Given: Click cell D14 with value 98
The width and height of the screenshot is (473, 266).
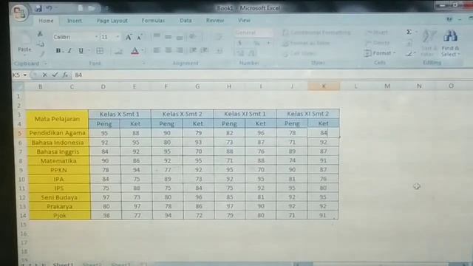Looking at the screenshot, I should [106, 215].
